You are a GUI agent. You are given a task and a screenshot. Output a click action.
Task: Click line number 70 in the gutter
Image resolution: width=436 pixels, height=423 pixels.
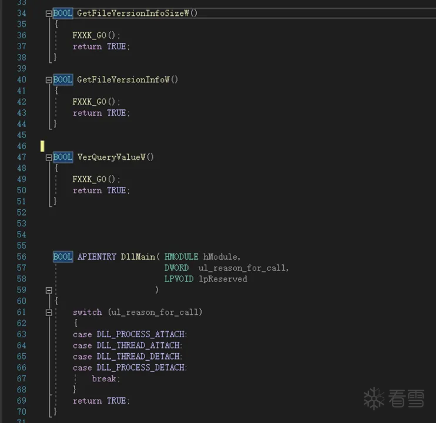click(21, 412)
